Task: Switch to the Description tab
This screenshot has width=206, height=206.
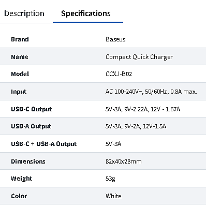Action: (x=24, y=13)
